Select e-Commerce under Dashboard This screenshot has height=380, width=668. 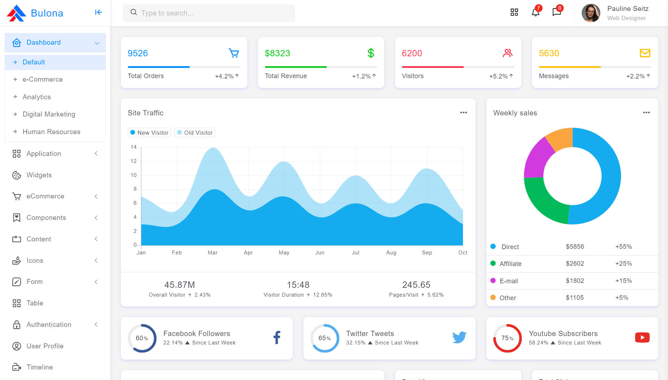43,80
